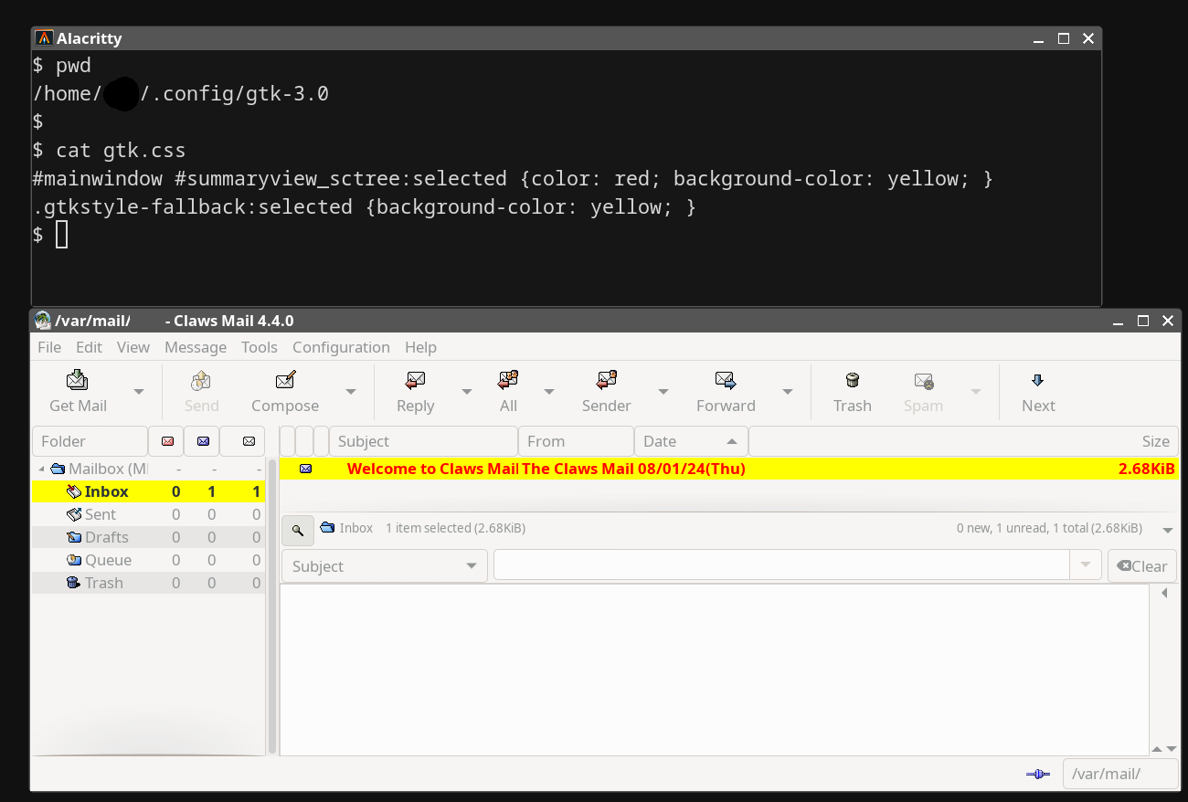The image size is (1188, 802).
Task: Click the Forward message icon
Action: [726, 380]
